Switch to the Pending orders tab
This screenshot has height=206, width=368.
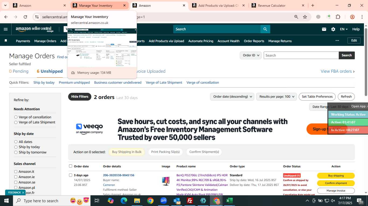(x=19, y=71)
